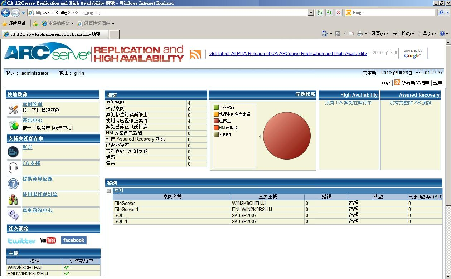451x279 pixels.
Task: Click the headset support icon
Action: [14, 168]
